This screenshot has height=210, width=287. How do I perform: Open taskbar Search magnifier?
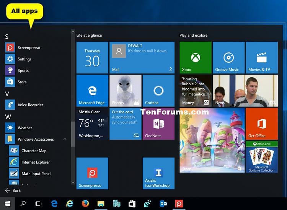23,203
